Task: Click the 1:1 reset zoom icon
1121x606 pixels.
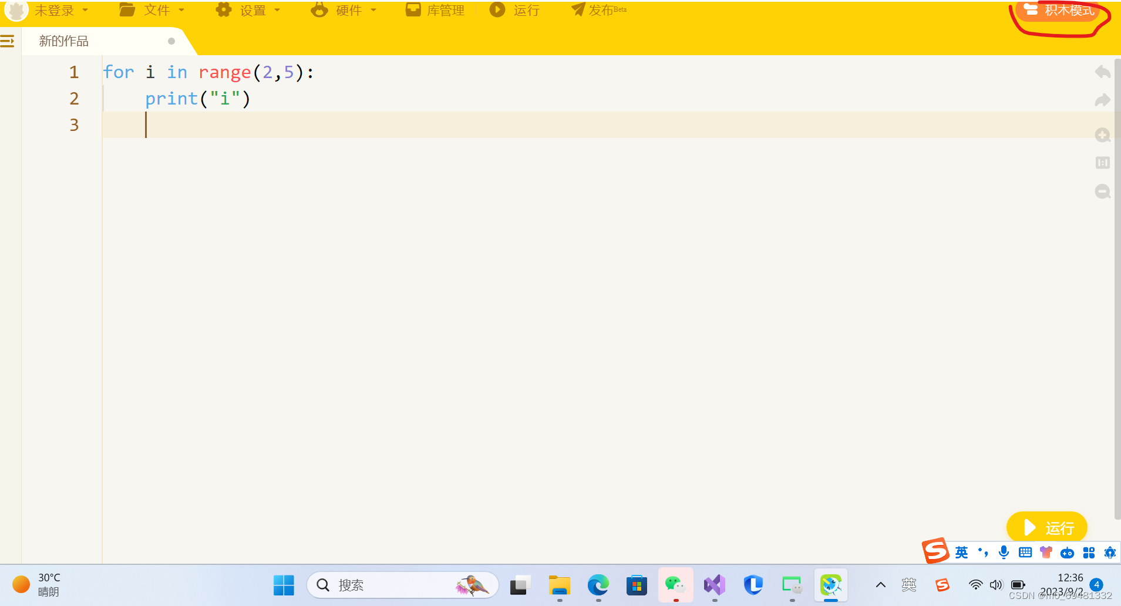Action: (x=1102, y=163)
